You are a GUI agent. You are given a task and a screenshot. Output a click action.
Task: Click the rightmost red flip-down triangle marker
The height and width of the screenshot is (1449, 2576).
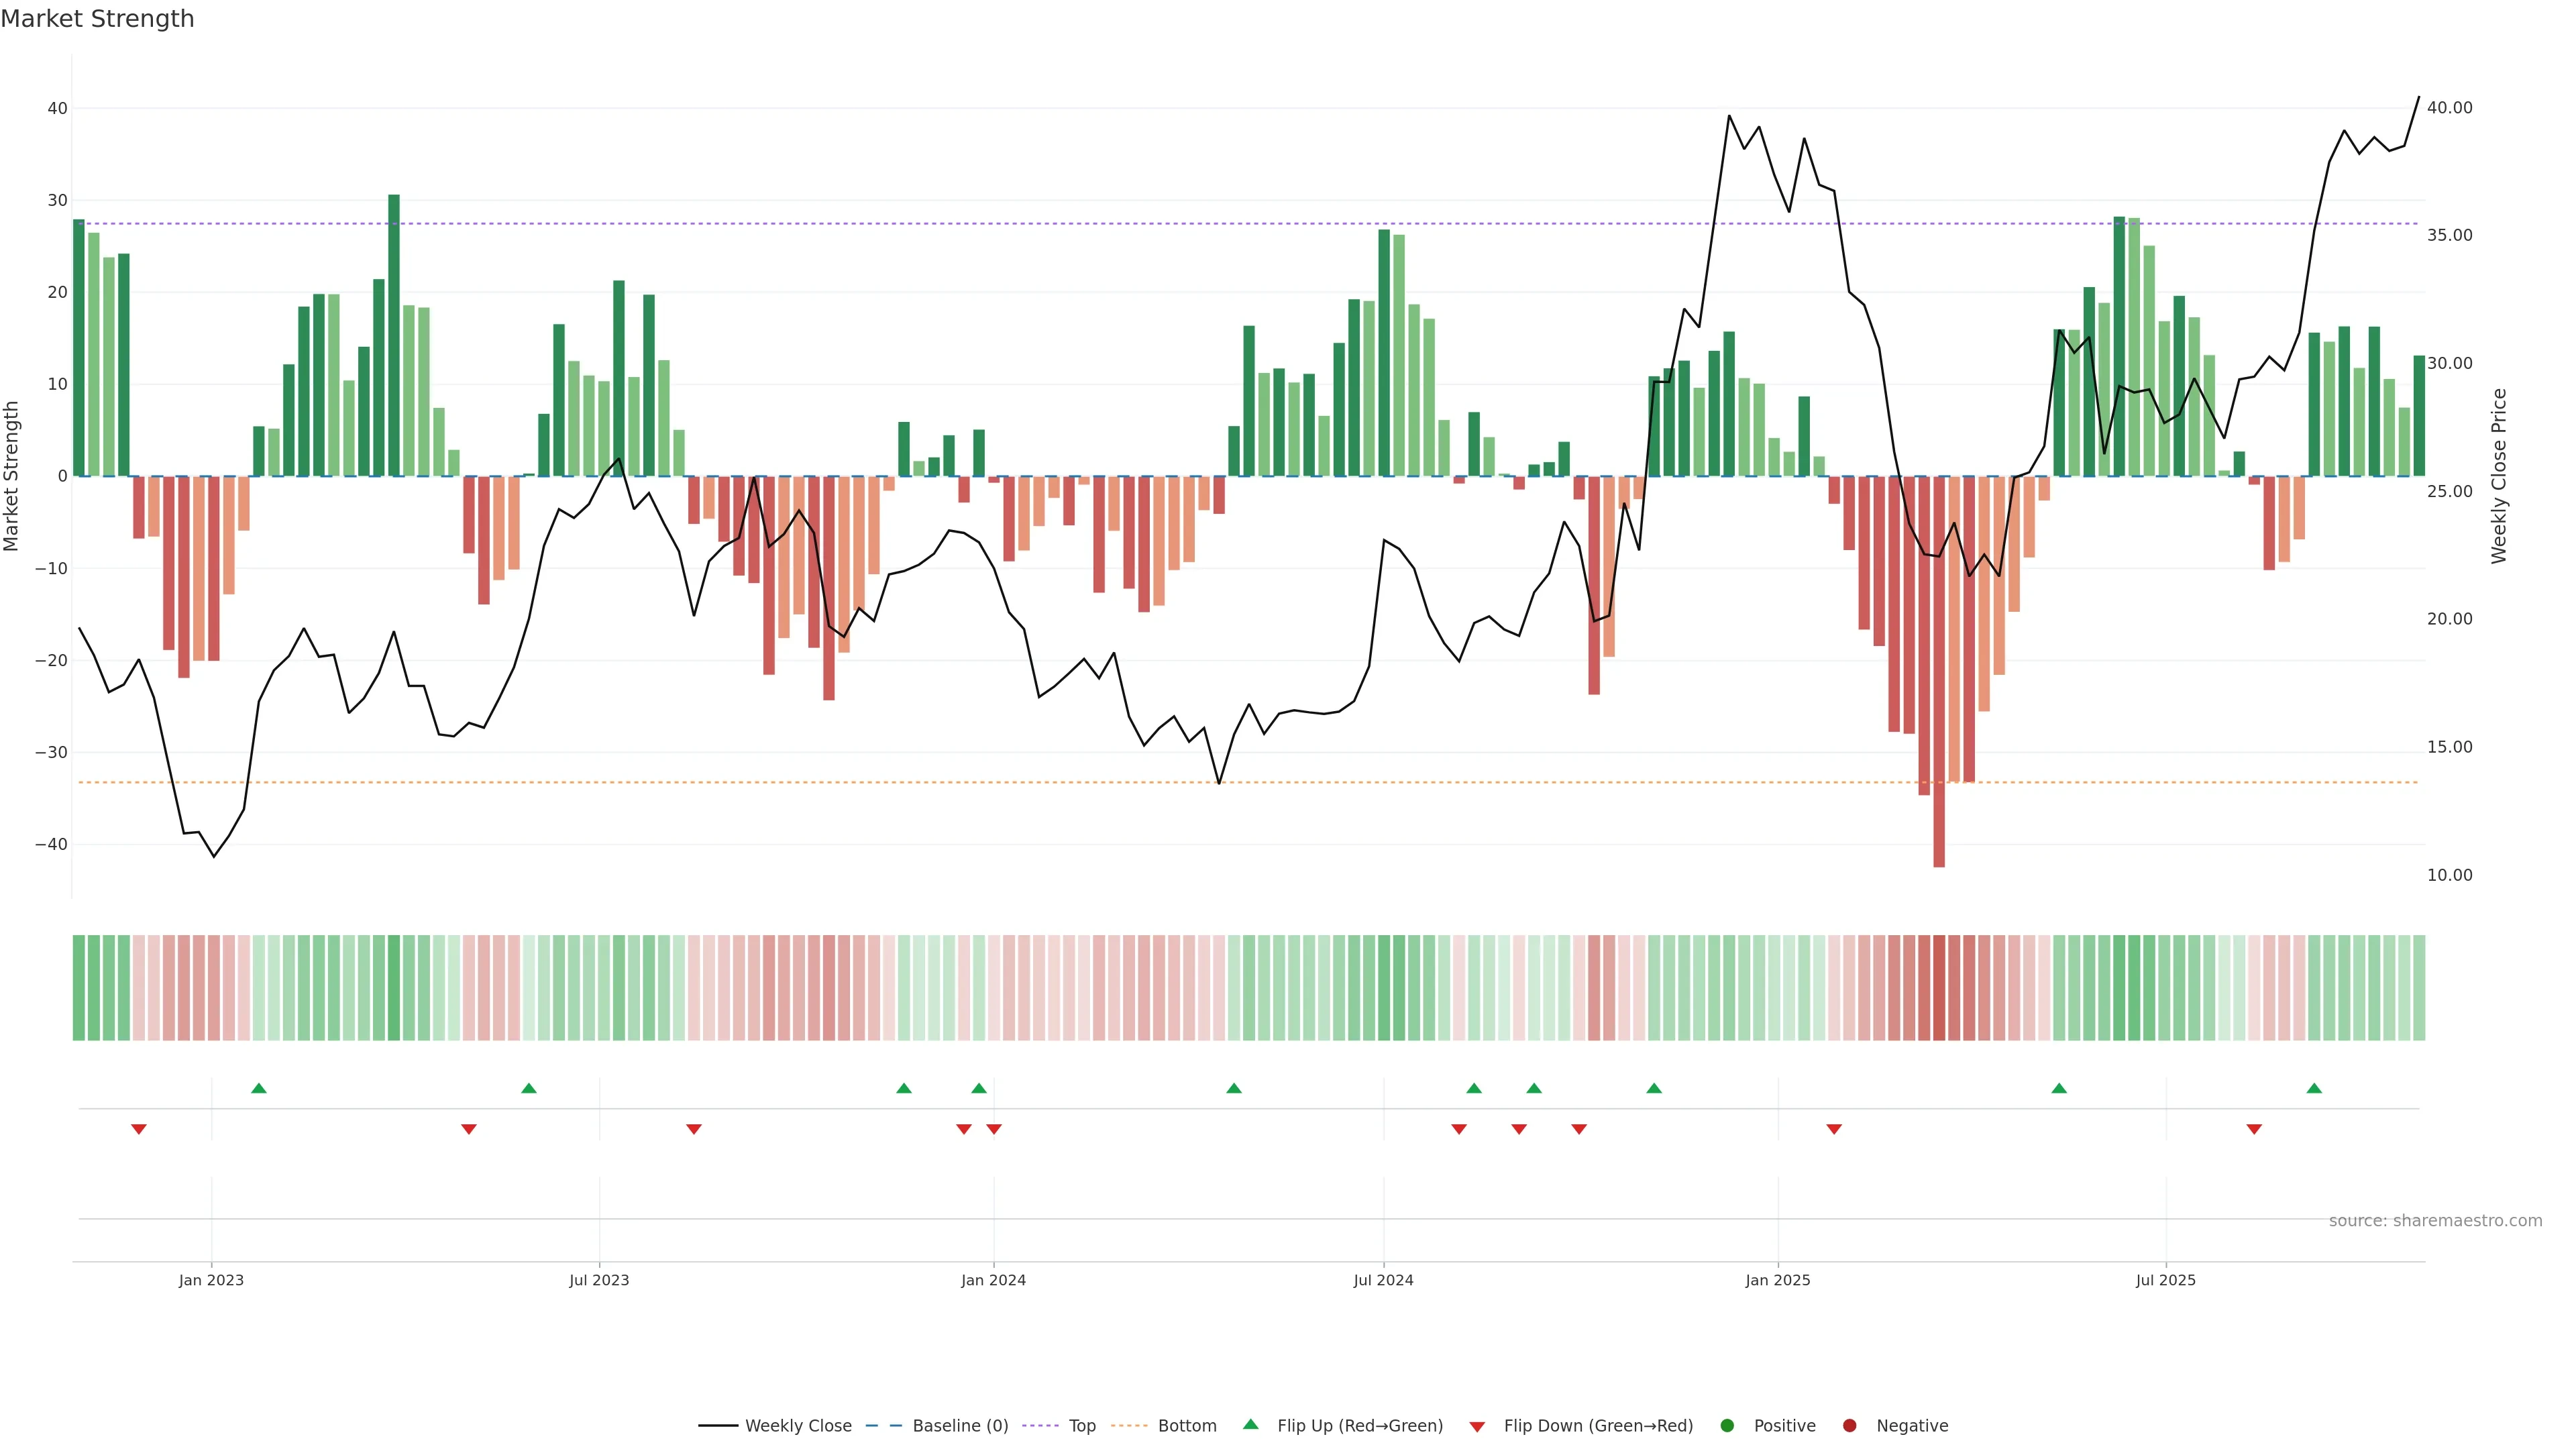[x=2254, y=1129]
